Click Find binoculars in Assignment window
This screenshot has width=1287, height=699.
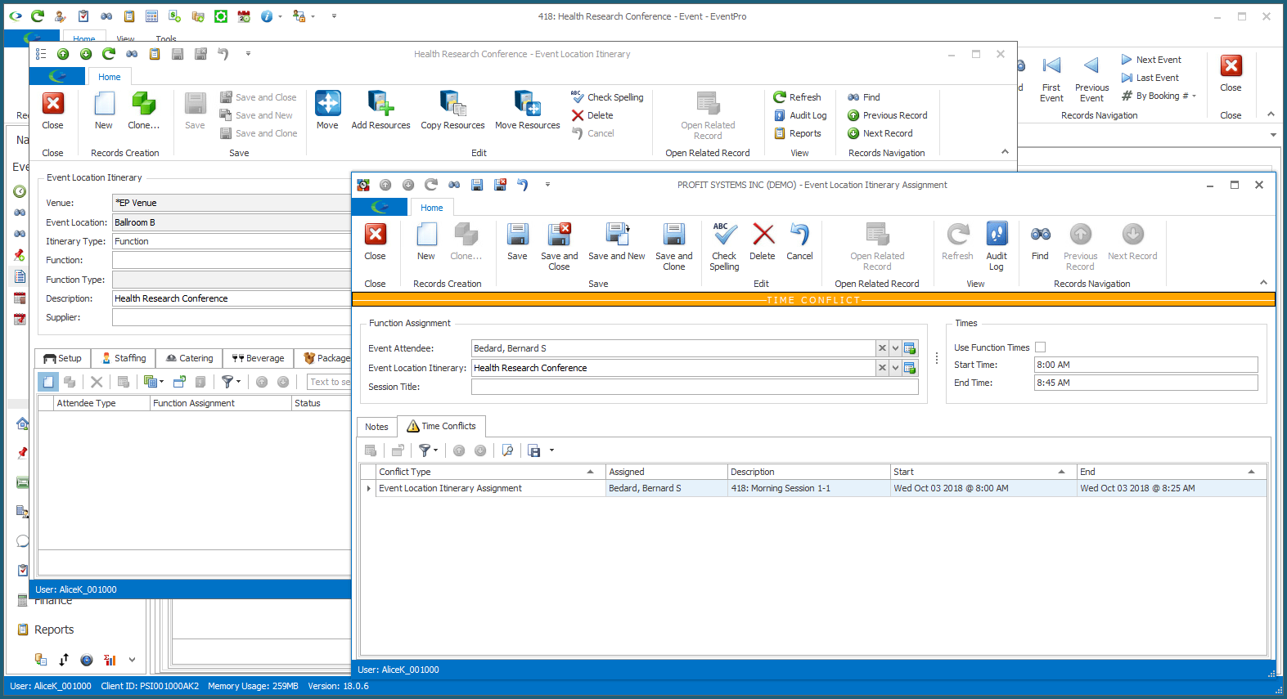1040,242
